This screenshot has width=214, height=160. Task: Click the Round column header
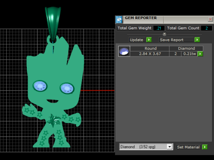point(150,48)
